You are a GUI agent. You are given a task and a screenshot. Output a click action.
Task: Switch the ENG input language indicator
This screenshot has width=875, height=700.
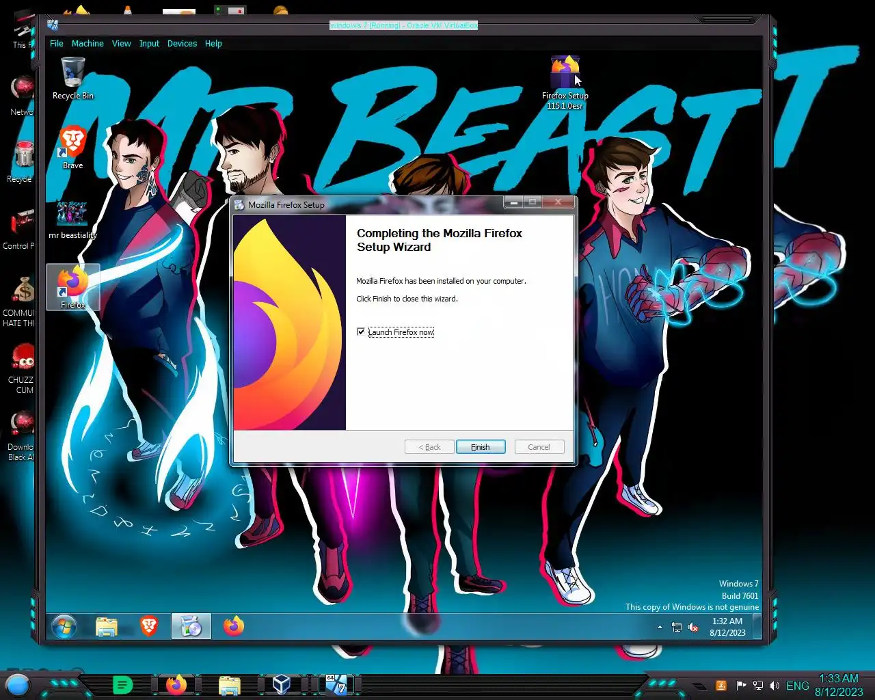point(797,686)
